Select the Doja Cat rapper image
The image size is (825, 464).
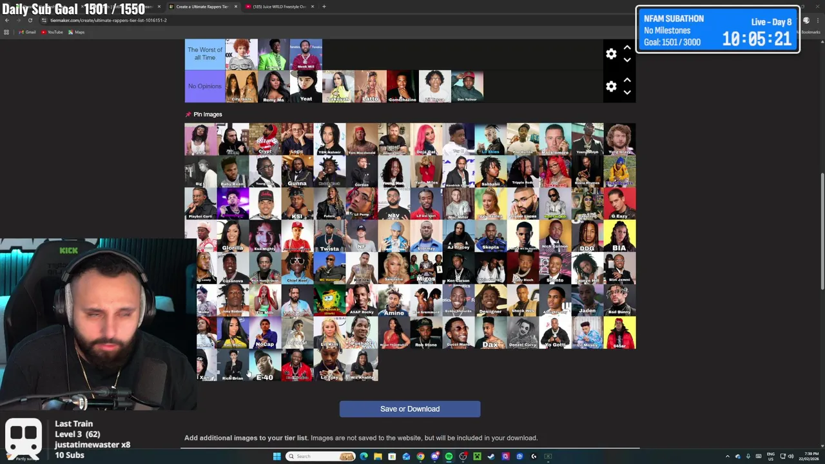(x=426, y=139)
